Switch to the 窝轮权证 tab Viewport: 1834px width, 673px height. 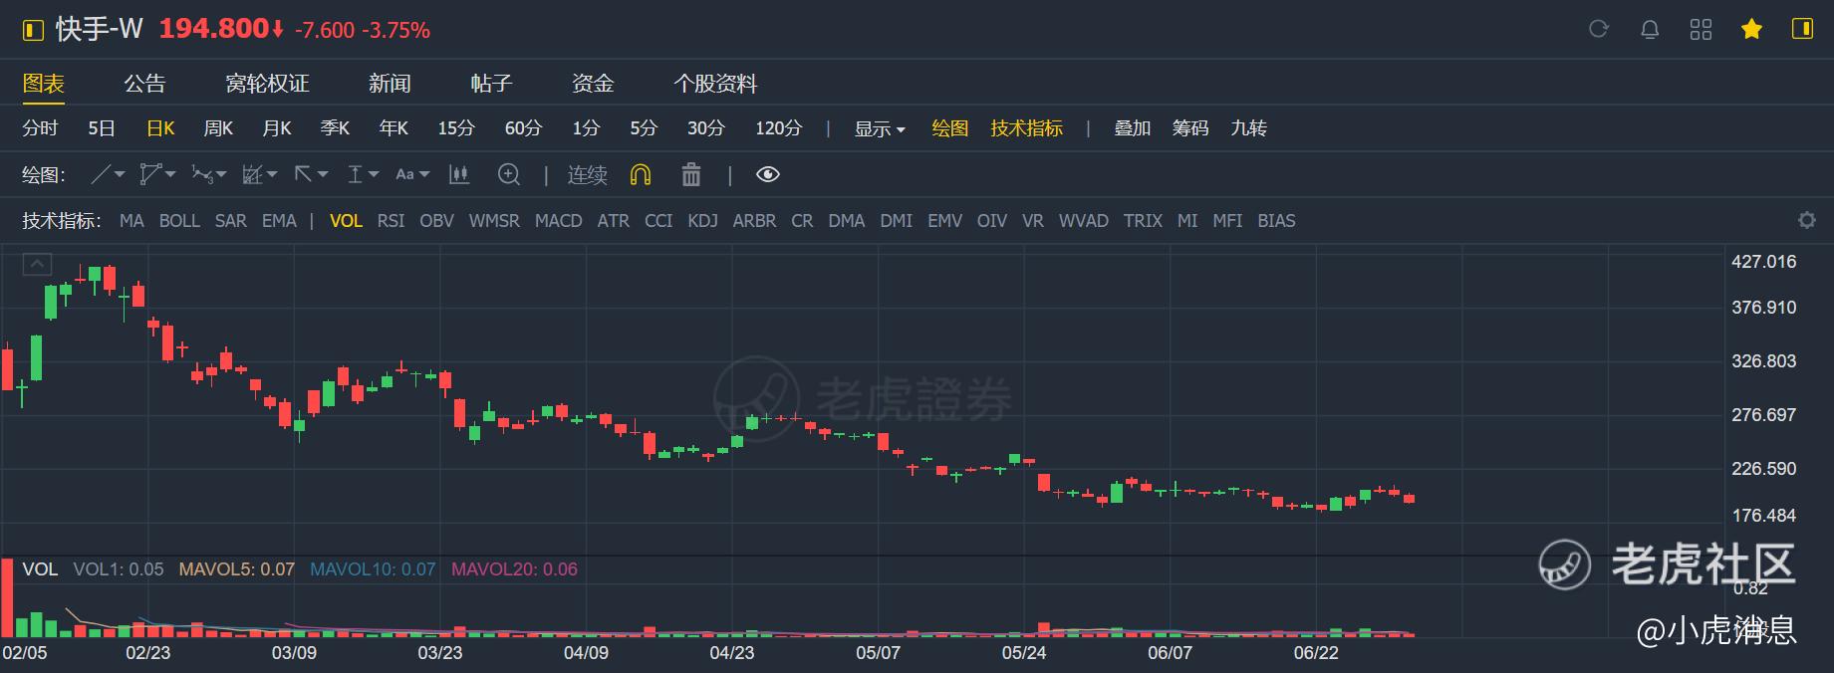[267, 84]
